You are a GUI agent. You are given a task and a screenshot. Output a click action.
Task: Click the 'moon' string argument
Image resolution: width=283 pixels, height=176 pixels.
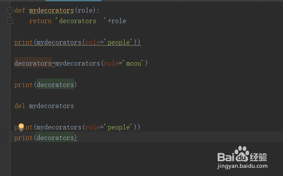tap(133, 64)
